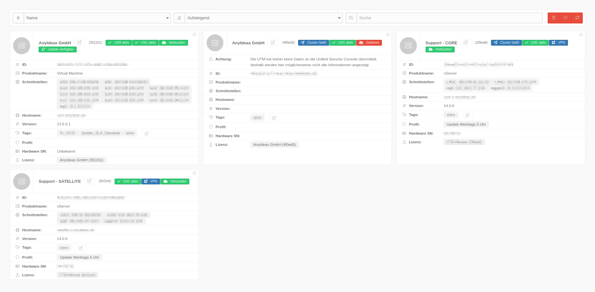Click the Anyldeas GmbH (351151) license tag
595x292 pixels.
click(x=81, y=160)
